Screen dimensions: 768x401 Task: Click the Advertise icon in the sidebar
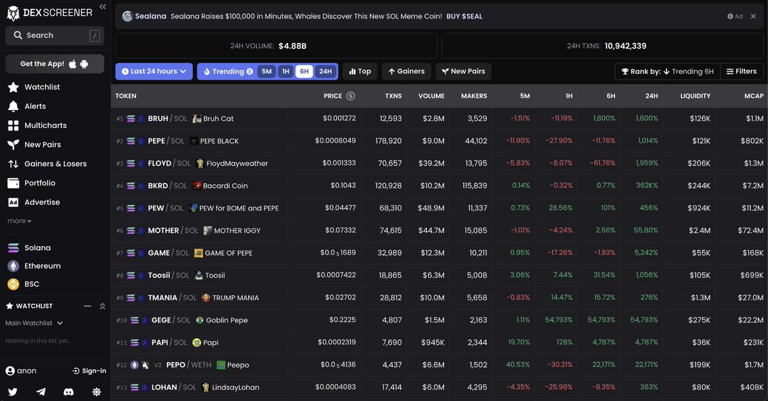pos(13,202)
